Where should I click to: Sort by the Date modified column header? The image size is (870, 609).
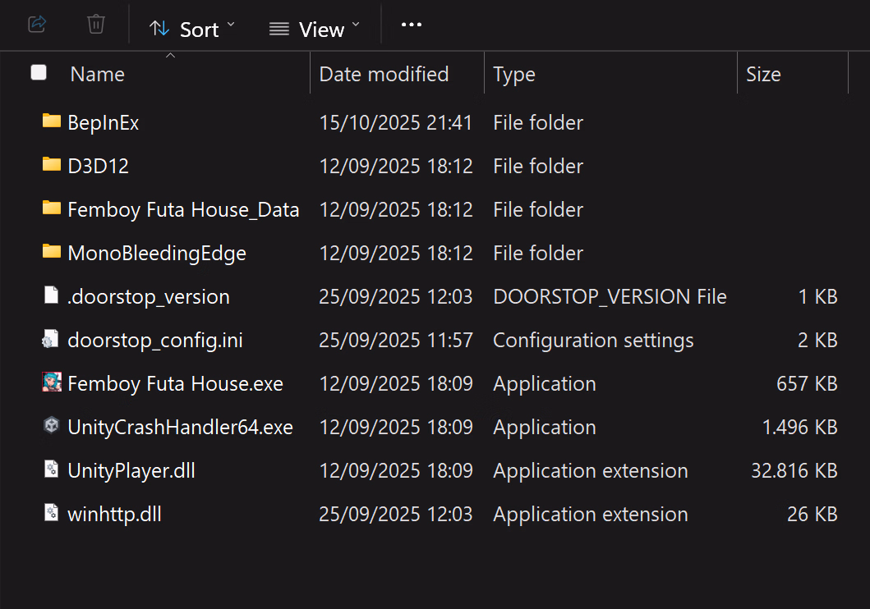pyautogui.click(x=384, y=75)
